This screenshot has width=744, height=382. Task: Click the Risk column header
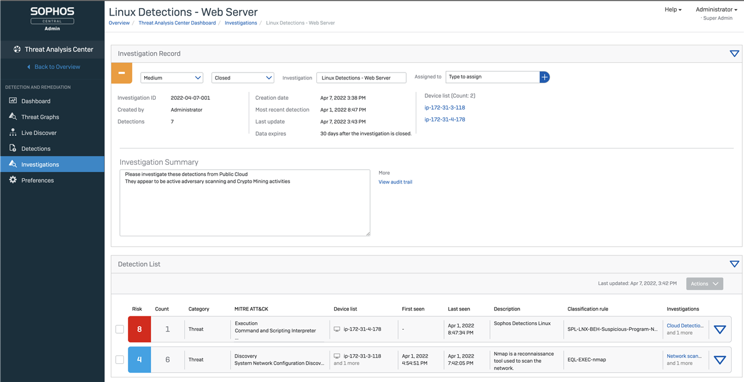(137, 309)
